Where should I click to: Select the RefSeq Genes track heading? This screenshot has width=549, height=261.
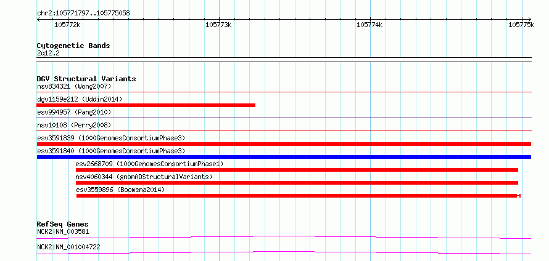point(63,224)
